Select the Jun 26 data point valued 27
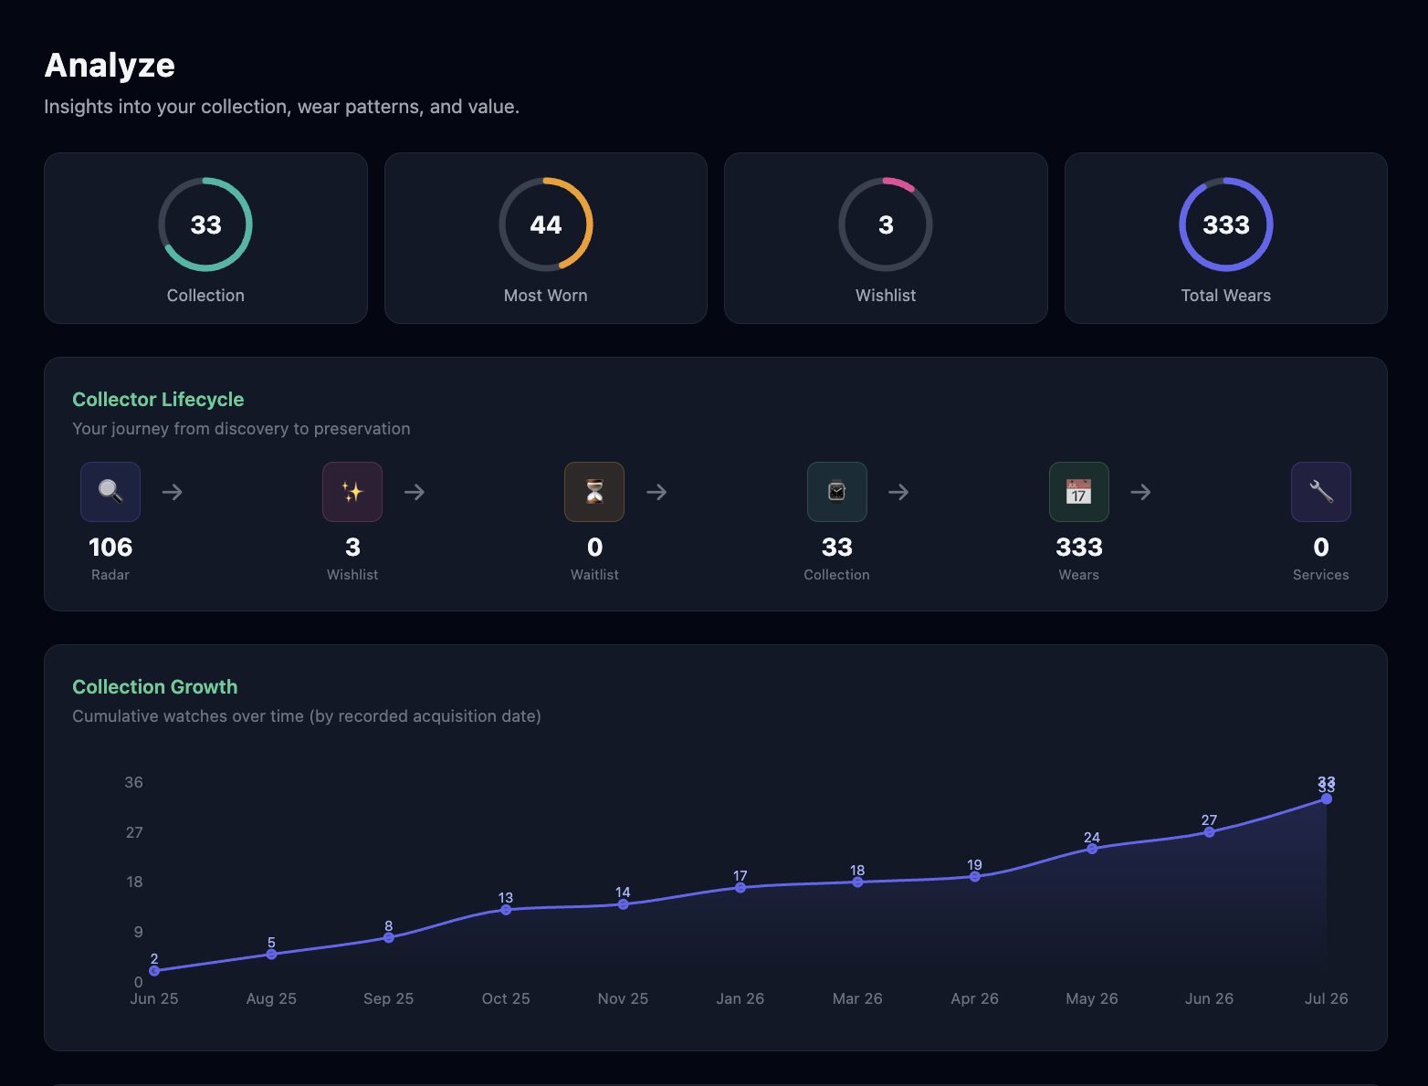The image size is (1428, 1086). point(1209,832)
